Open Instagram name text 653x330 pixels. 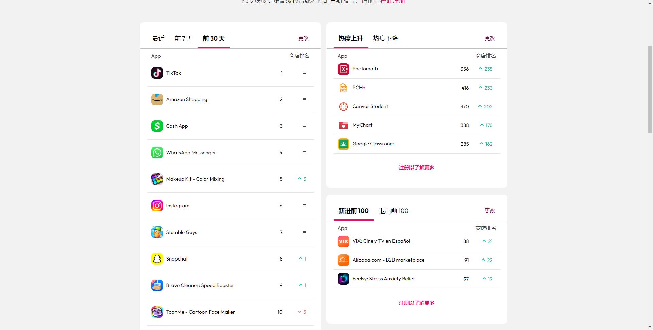(178, 206)
